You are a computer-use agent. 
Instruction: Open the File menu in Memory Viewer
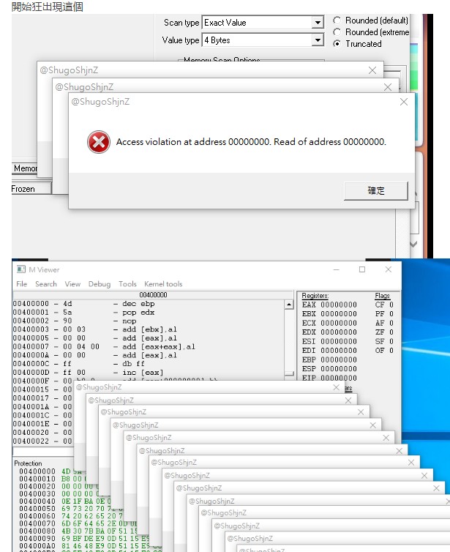[21, 284]
